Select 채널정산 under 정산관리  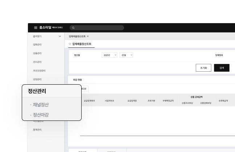tap(41, 105)
